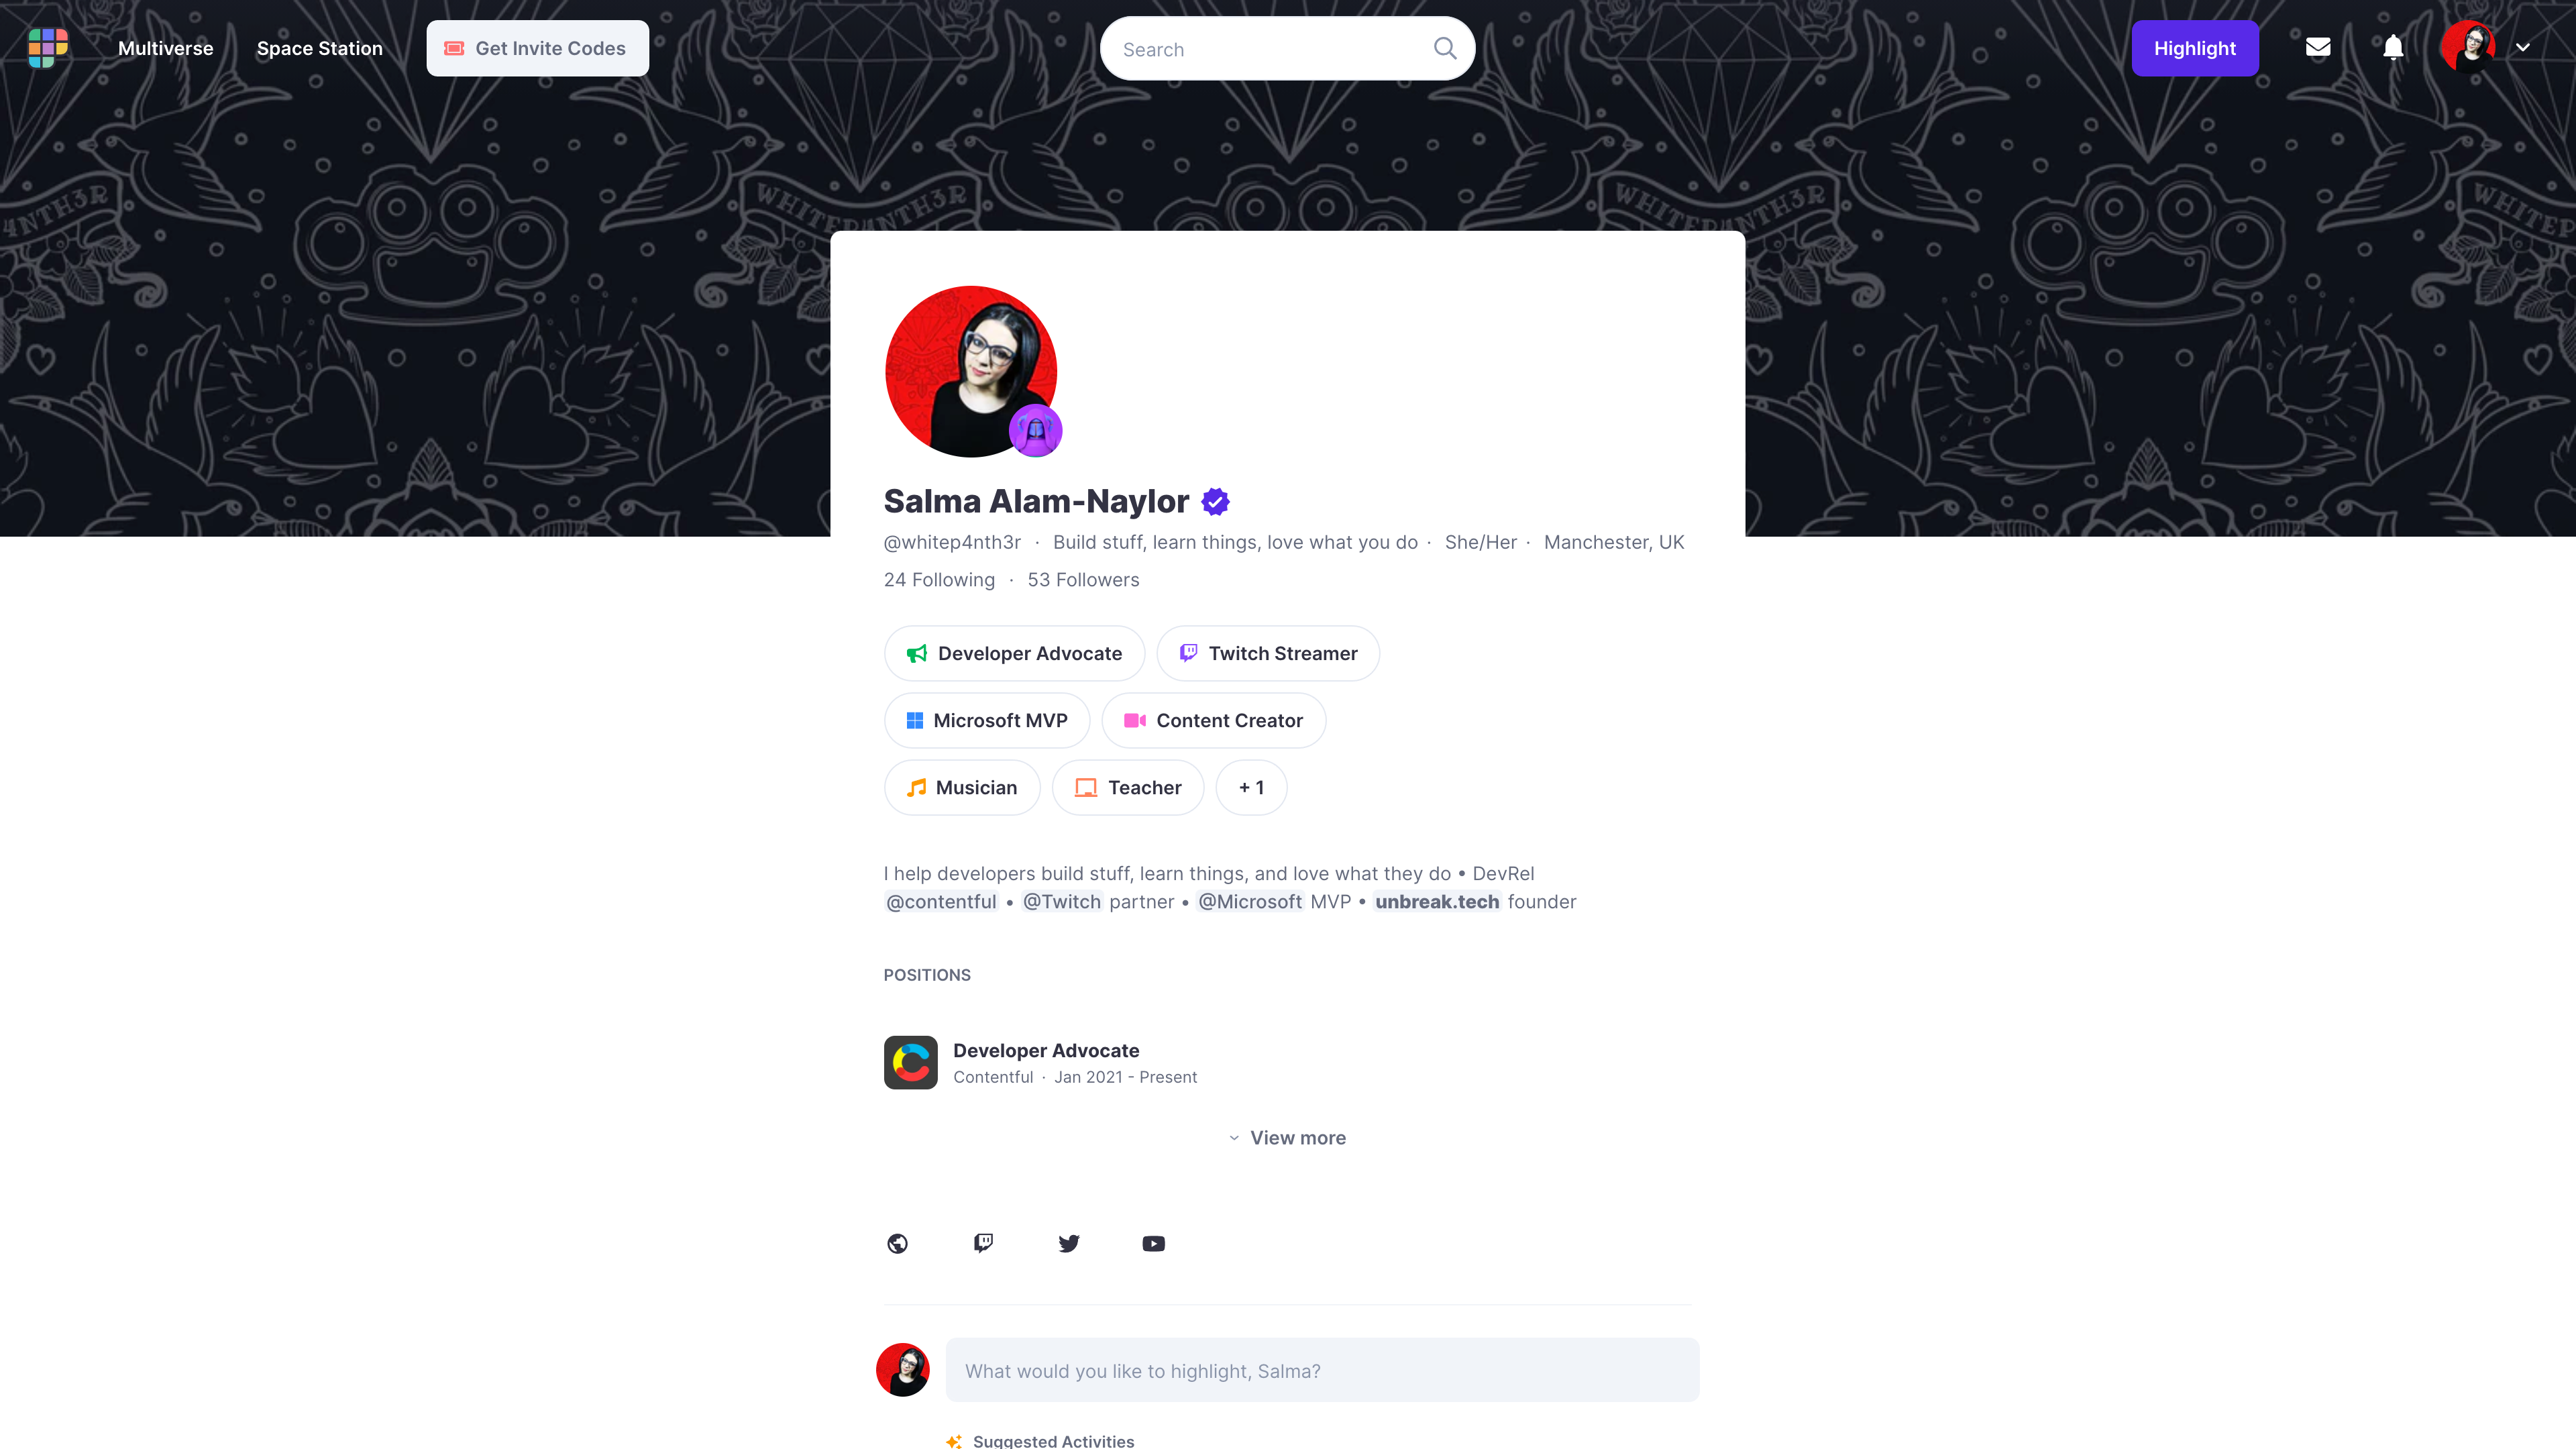Open the YouTube social icon link
Screen dimensions: 2576x1449
pos(1154,1243)
